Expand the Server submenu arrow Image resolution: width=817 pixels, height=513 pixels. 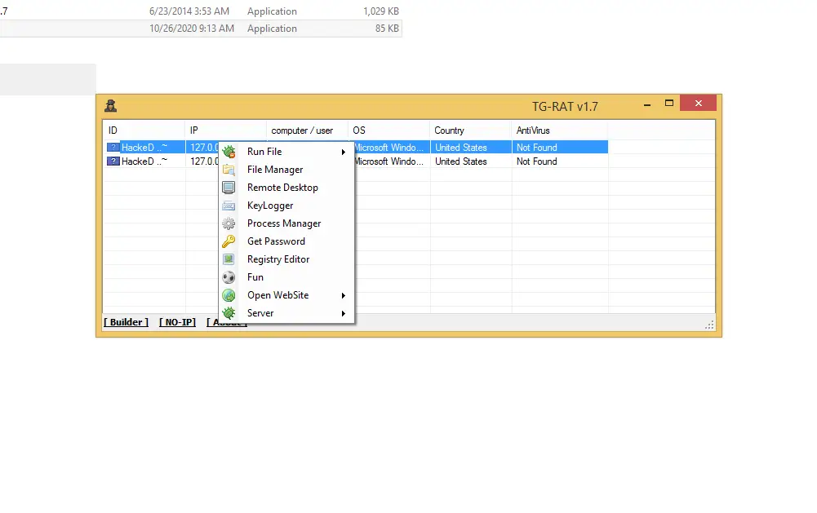point(344,313)
